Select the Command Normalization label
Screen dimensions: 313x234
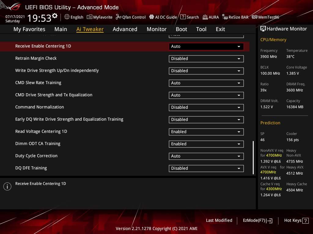pyautogui.click(x=39, y=107)
